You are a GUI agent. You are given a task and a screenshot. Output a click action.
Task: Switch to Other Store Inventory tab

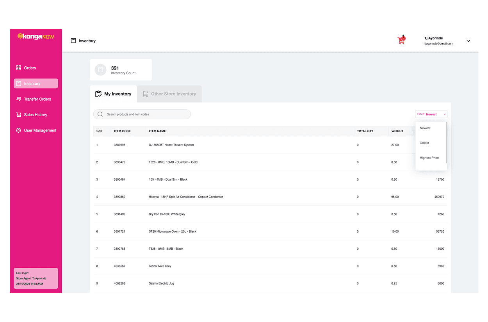[169, 94]
